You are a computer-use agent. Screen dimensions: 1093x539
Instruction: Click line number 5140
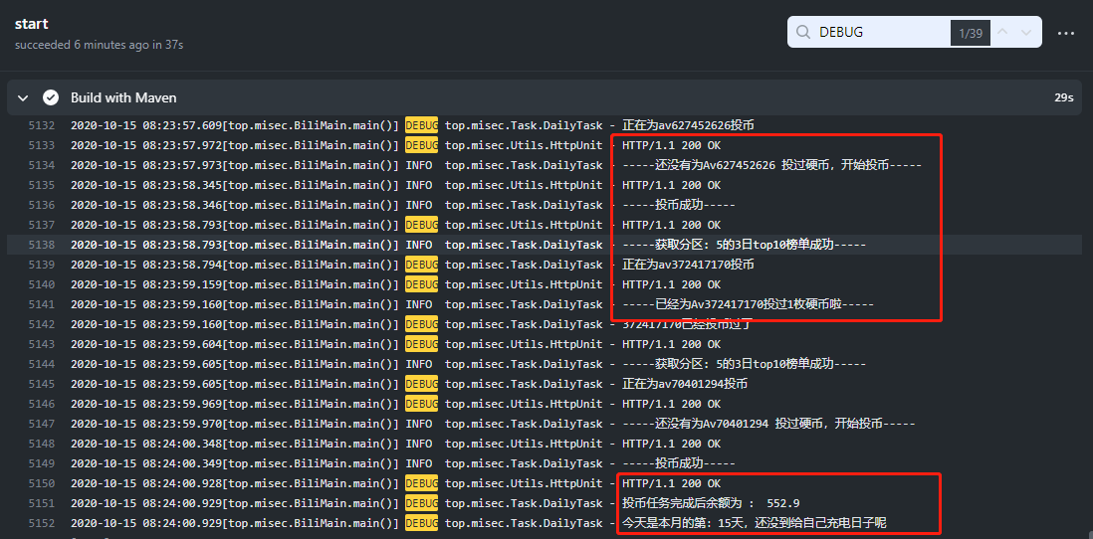point(41,284)
